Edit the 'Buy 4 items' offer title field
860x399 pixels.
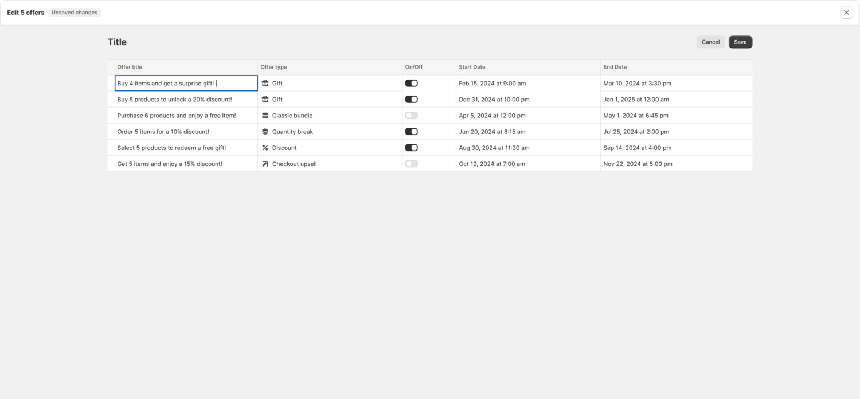click(186, 84)
